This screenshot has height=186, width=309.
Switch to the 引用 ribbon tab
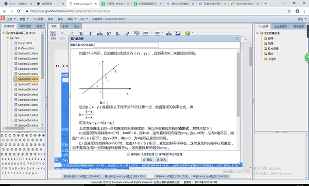tap(65, 26)
